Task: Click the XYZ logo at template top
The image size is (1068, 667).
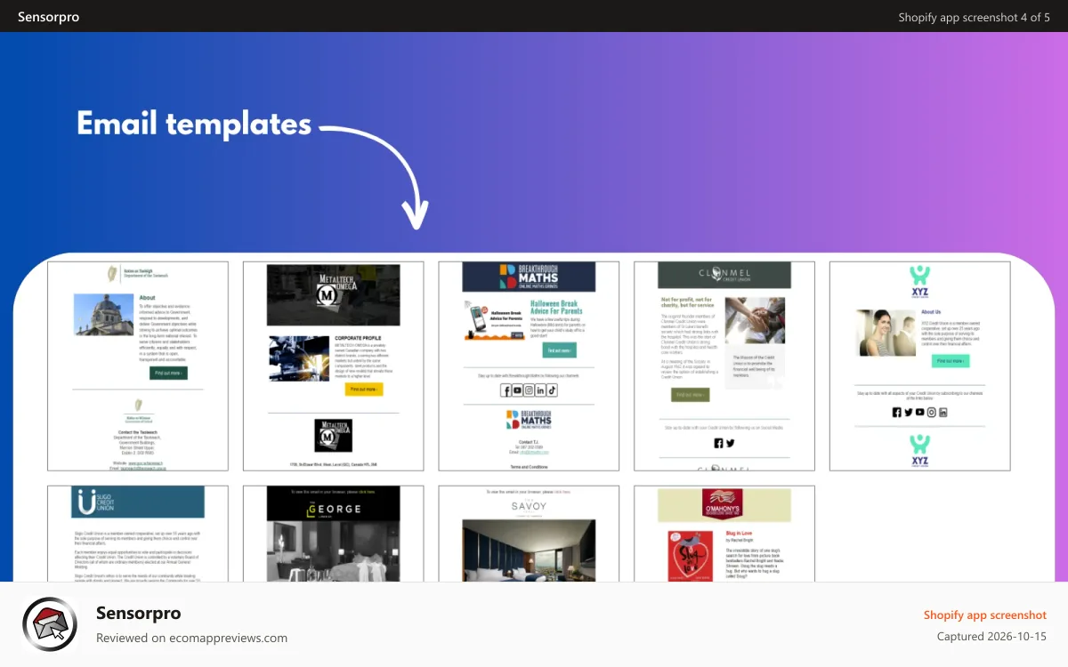Action: 919,281
